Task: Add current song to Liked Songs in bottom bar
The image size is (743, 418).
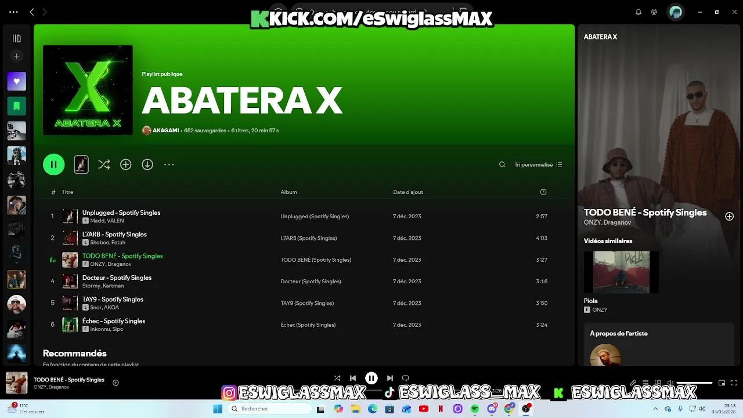Action: [116, 383]
